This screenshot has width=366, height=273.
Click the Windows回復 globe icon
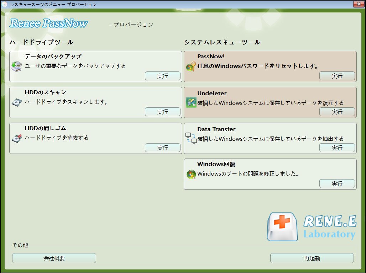[191, 174]
